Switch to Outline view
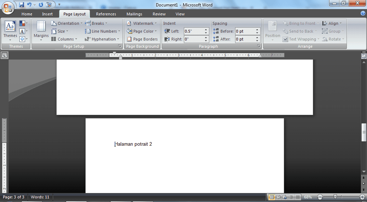The width and height of the screenshot is (367, 202). click(291, 197)
